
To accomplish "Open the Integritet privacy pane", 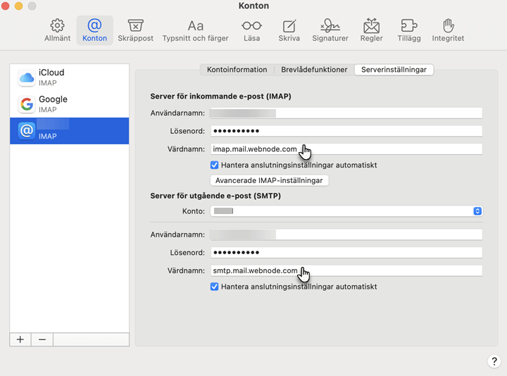I will (448, 30).
